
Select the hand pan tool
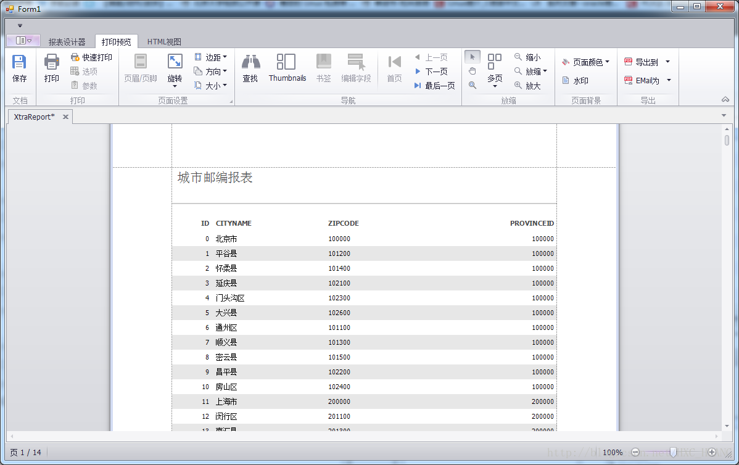473,71
